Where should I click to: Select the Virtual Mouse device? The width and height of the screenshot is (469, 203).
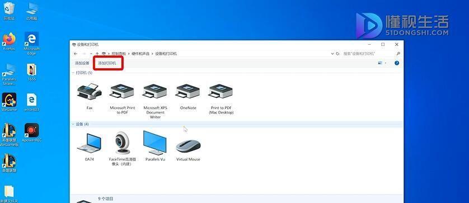[188, 146]
